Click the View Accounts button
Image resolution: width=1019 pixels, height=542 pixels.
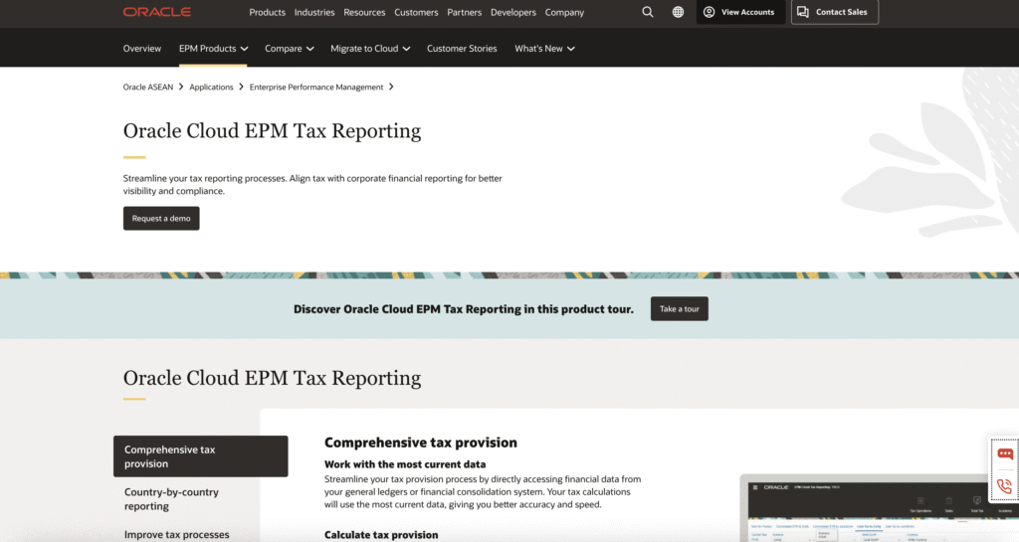point(740,12)
